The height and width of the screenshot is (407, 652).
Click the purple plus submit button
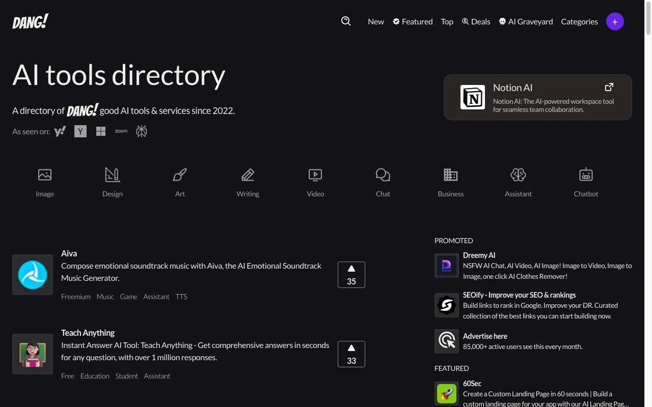[x=615, y=21]
